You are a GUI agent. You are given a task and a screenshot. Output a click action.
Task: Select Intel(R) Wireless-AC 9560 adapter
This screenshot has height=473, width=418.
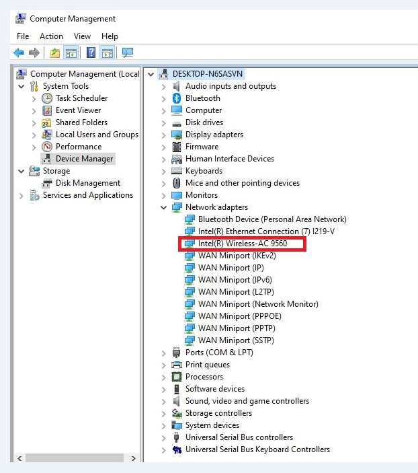pos(242,244)
